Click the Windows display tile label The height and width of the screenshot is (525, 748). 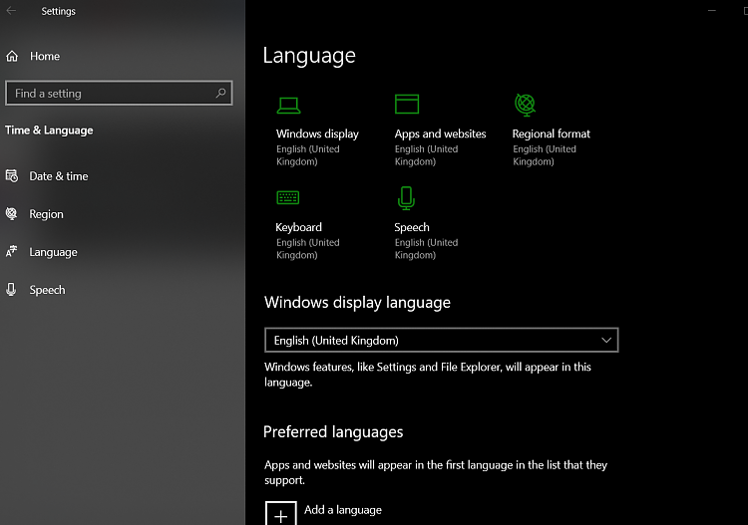pos(317,133)
